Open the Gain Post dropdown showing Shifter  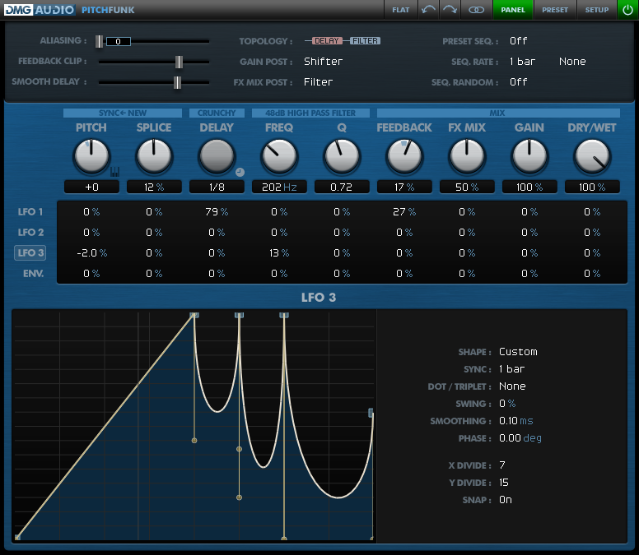pyautogui.click(x=323, y=62)
